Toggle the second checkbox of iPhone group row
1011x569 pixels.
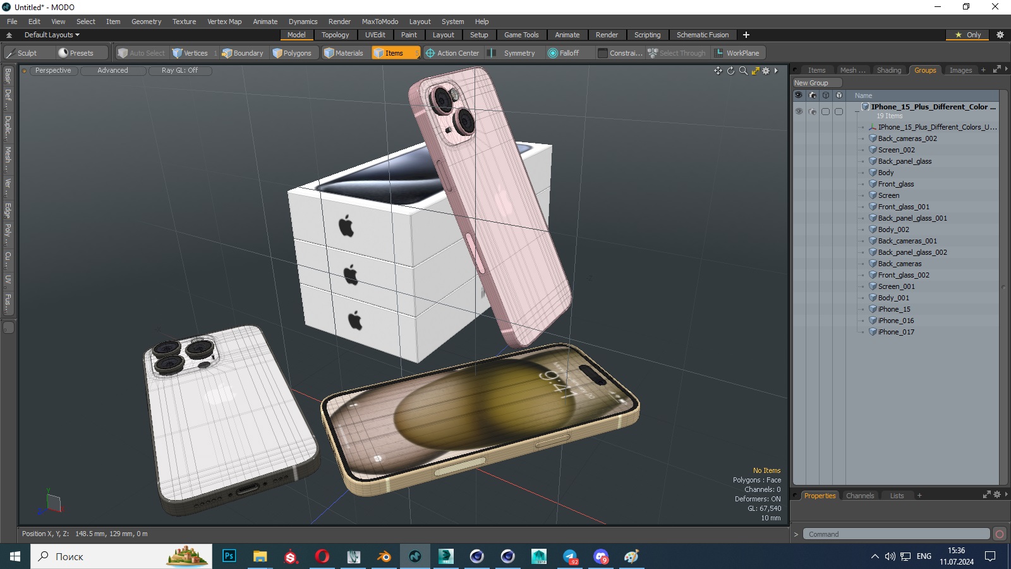[838, 111]
